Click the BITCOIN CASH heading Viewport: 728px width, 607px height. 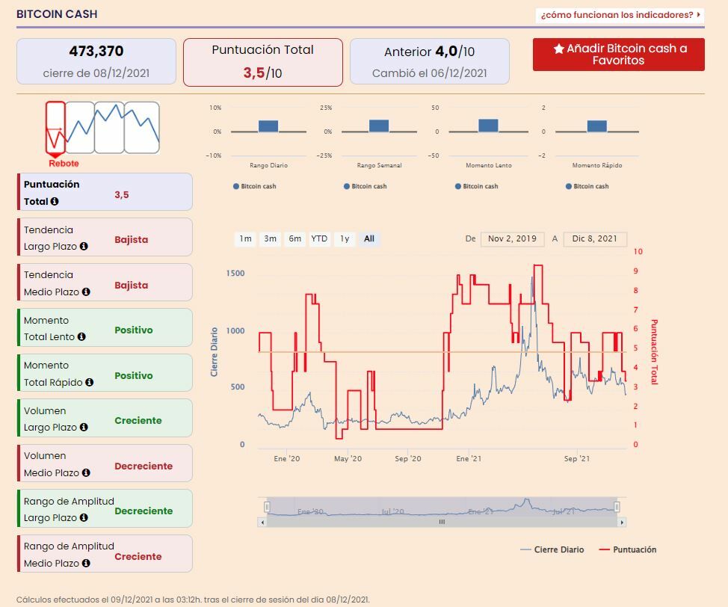[x=57, y=14]
